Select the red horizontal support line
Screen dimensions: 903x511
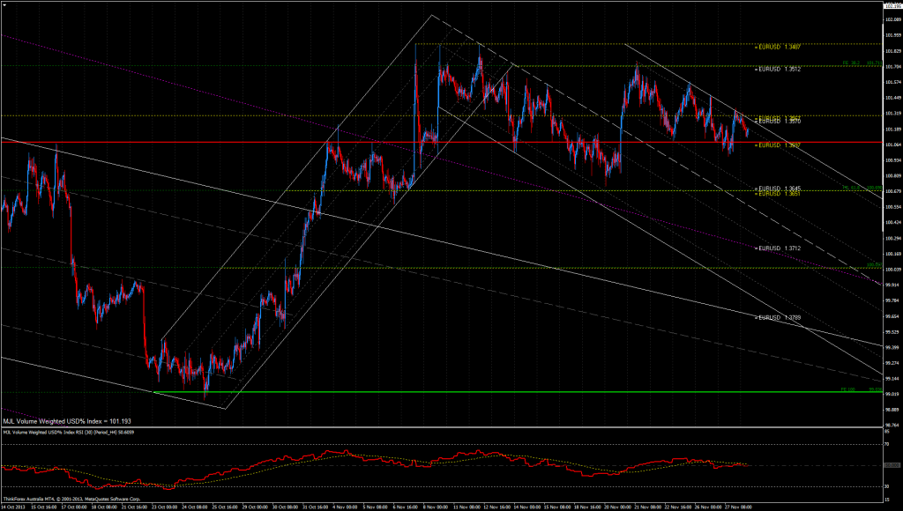pos(441,142)
